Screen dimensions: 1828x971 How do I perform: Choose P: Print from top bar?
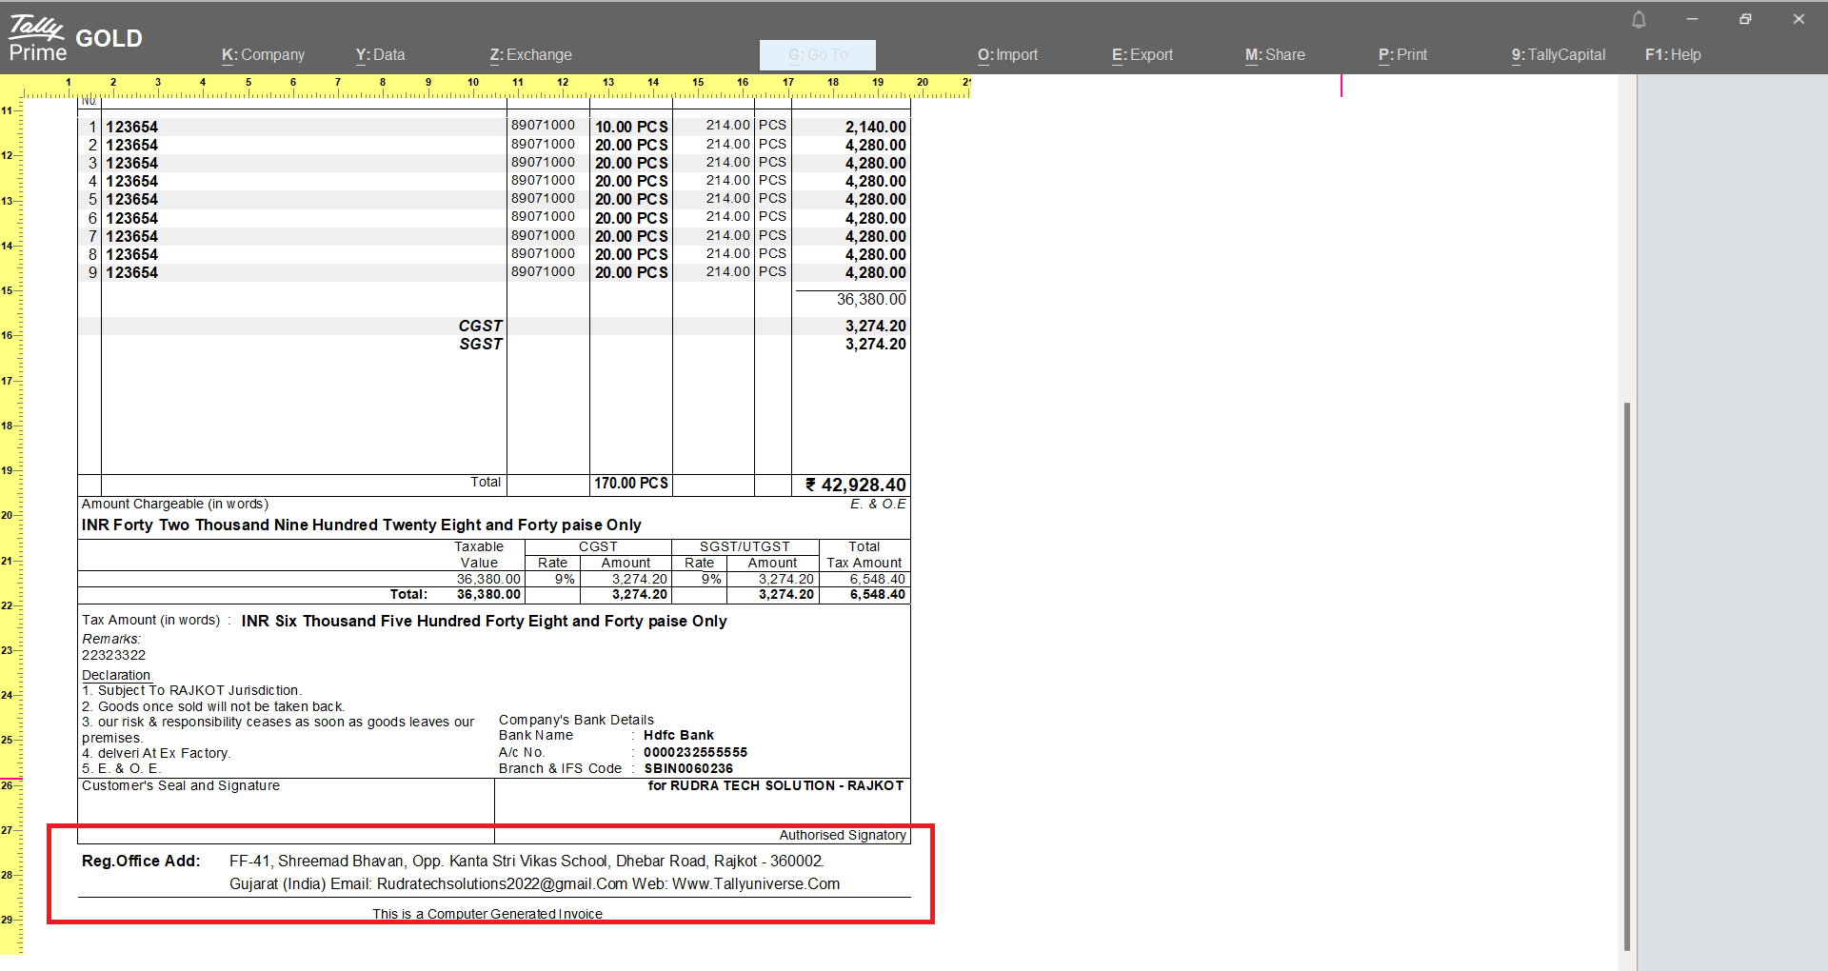click(x=1402, y=55)
